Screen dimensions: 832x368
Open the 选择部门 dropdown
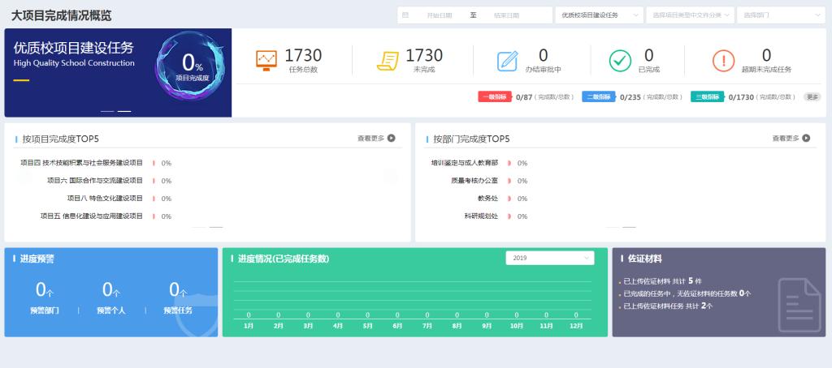click(x=781, y=15)
